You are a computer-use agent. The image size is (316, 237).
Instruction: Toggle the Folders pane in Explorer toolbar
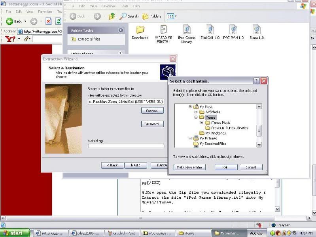pos(152,16)
